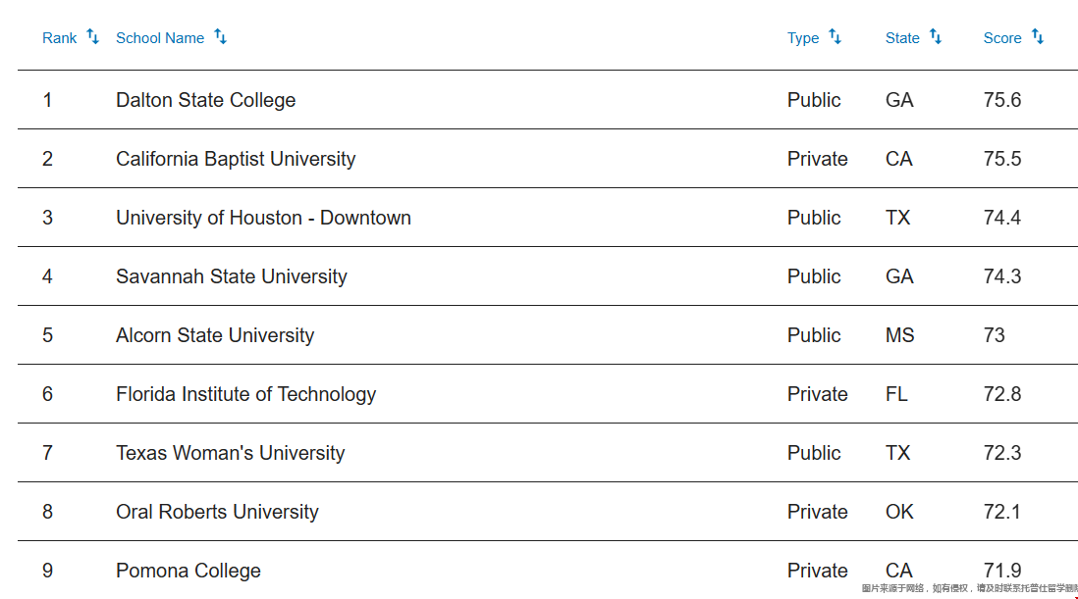Select the Dalton State College row

pyautogui.click(x=548, y=99)
